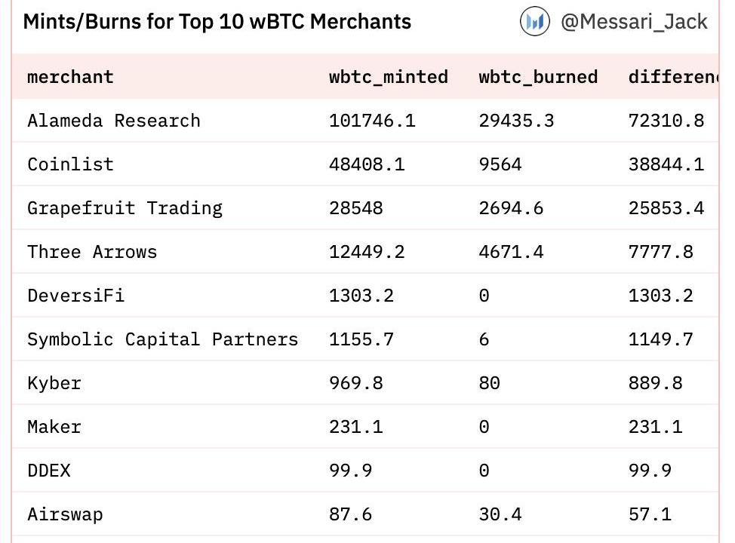Click the DDEX merchant row

click(49, 471)
